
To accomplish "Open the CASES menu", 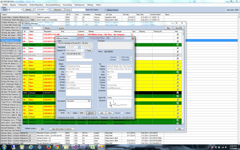I will coord(5,5).
